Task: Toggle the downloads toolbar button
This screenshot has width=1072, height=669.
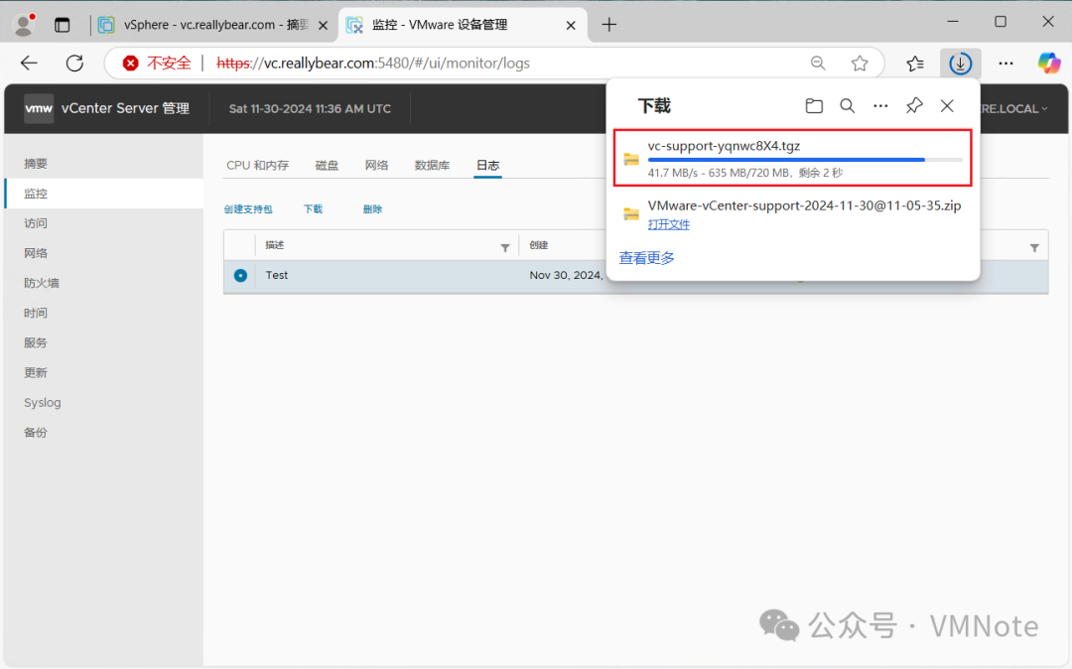Action: pyautogui.click(x=961, y=64)
